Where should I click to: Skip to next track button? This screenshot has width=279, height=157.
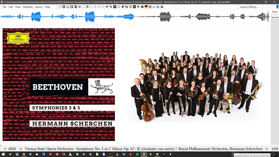(103, 7)
